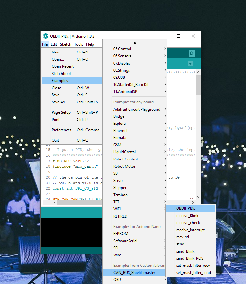Open the OBD library examples submenu
Viewport: 246px width, 284px height.
[x=135, y=280]
